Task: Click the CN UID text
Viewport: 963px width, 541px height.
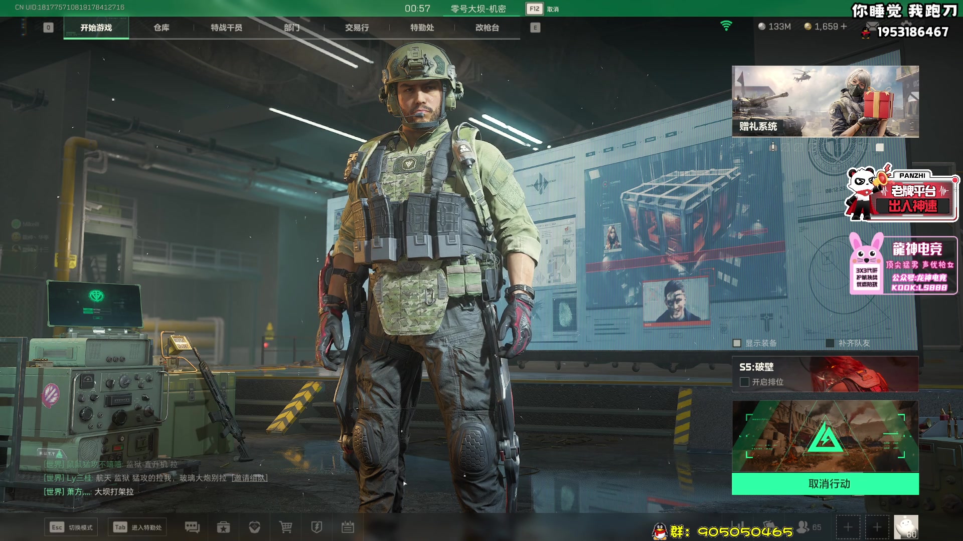Action: tap(70, 7)
